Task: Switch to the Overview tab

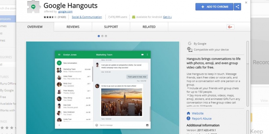Action: coord(35,27)
